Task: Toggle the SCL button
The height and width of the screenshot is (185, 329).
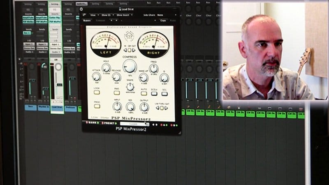Action: point(164,94)
